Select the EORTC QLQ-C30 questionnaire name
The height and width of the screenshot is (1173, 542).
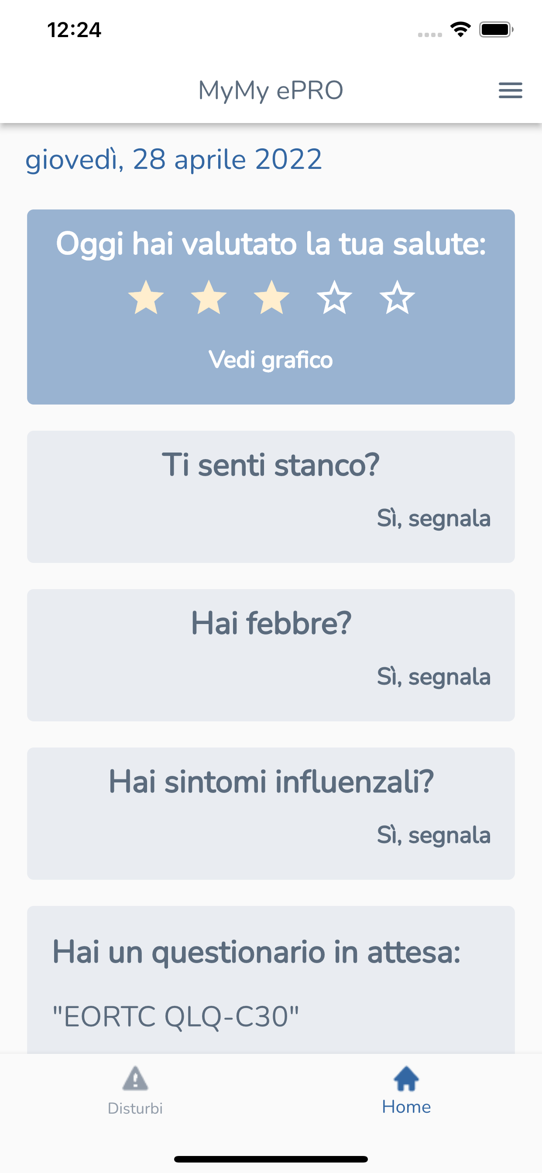pyautogui.click(x=176, y=1016)
